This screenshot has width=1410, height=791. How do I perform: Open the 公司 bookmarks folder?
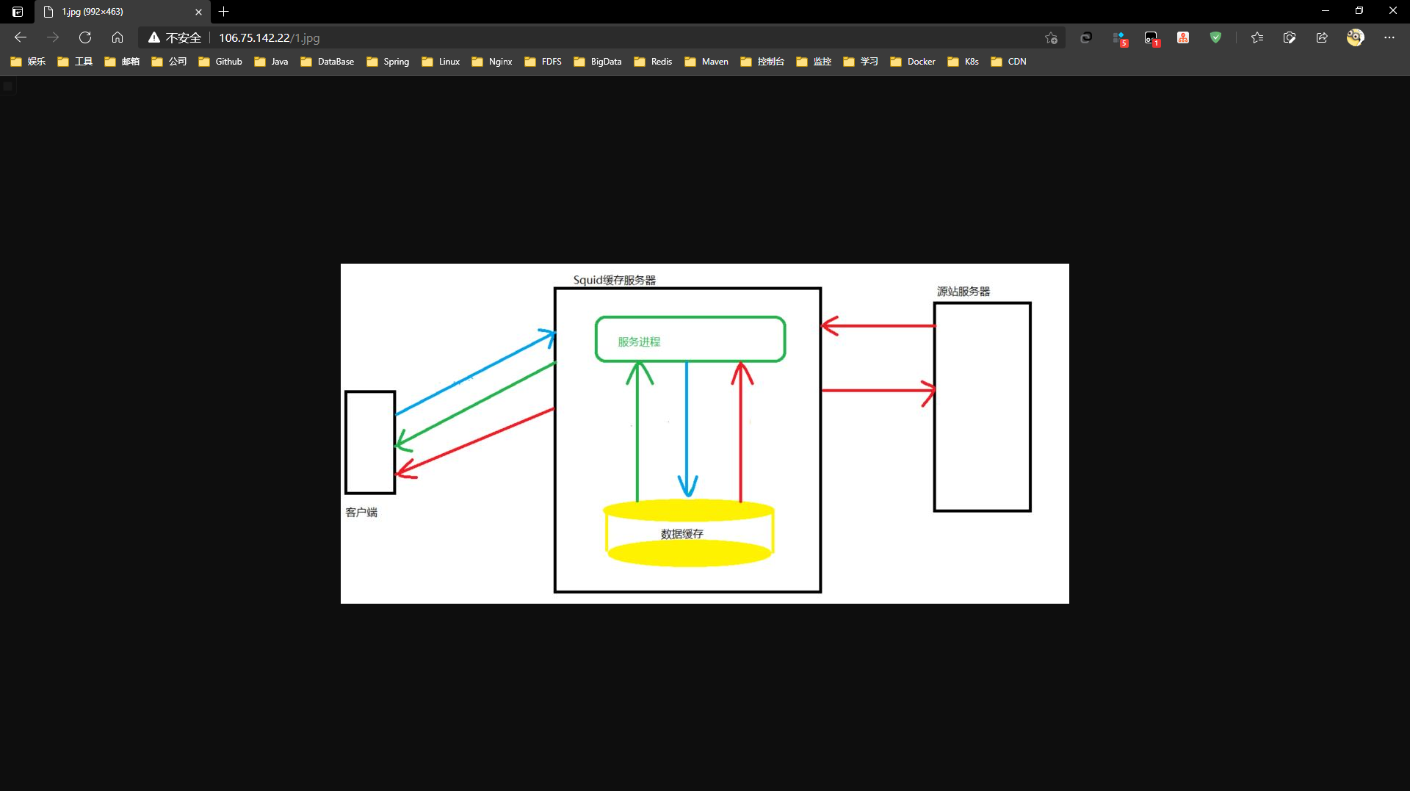point(169,62)
